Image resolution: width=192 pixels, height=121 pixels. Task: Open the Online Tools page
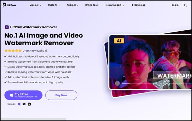point(92,5)
